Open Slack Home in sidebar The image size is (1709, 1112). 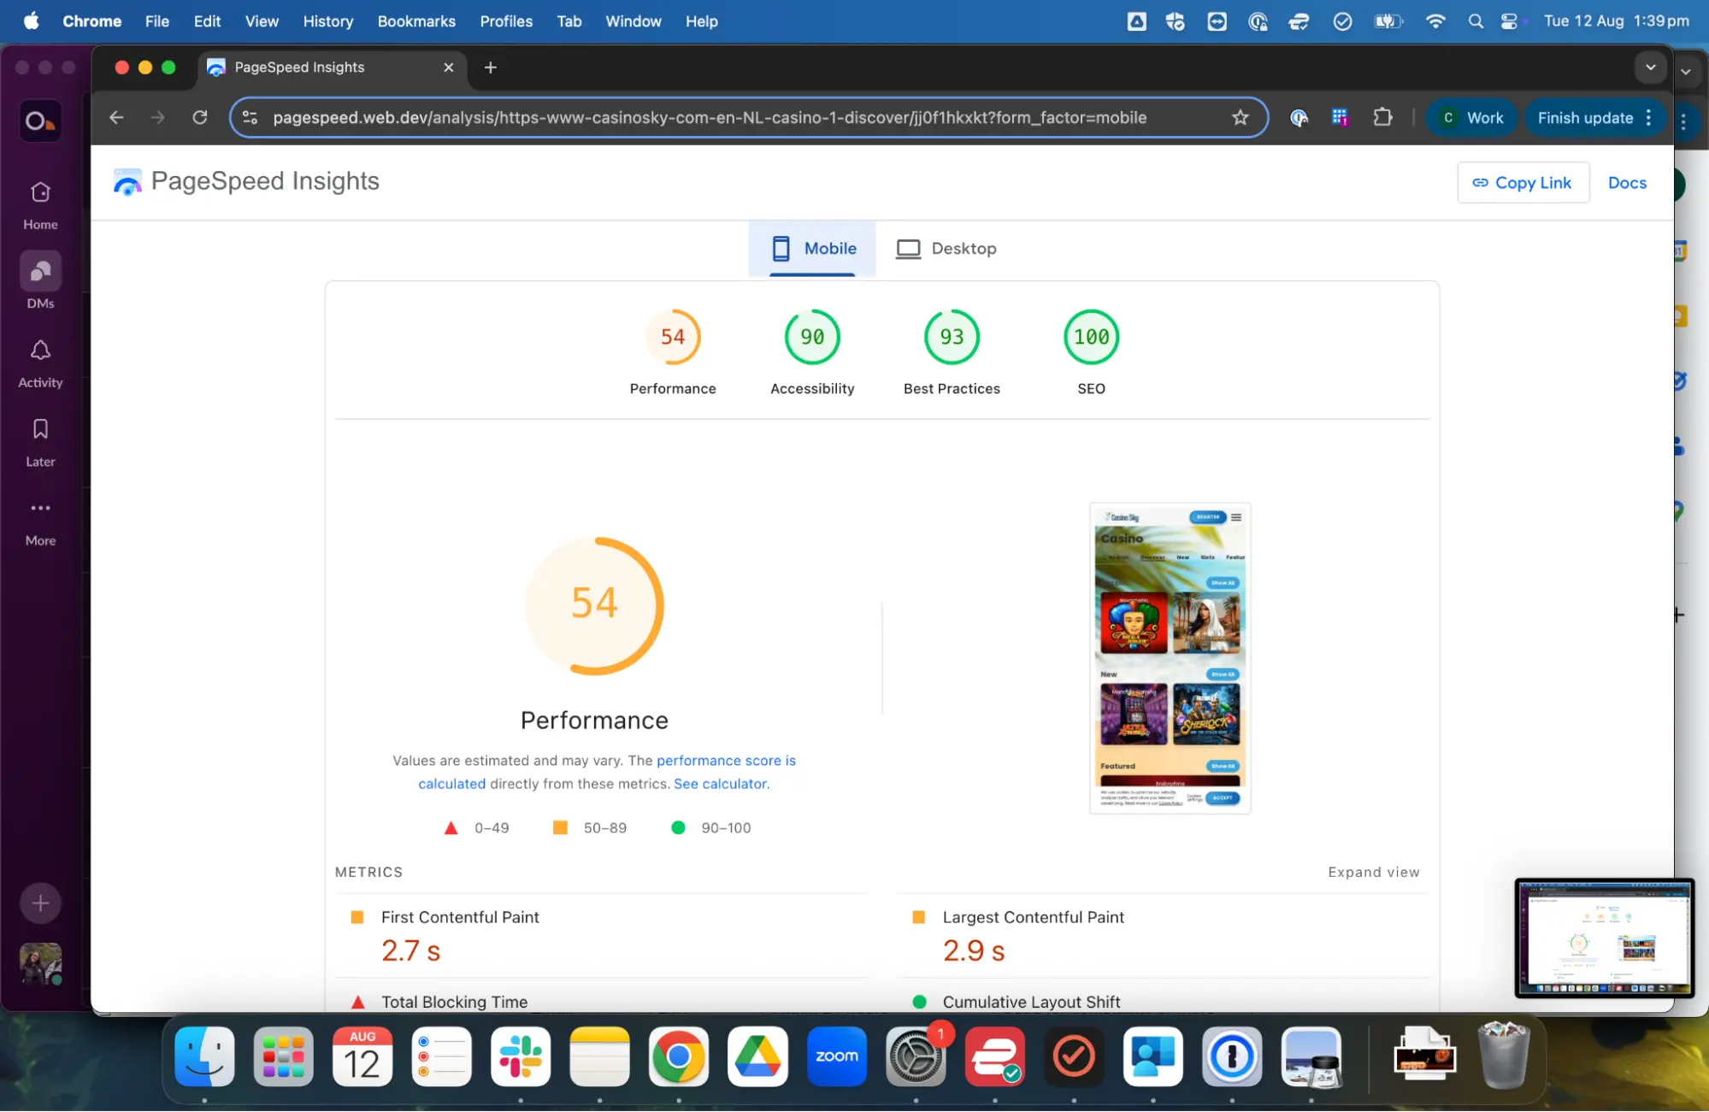pos(40,205)
